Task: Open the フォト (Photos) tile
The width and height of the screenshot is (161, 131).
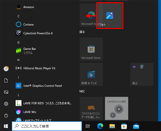Action: pos(110,16)
